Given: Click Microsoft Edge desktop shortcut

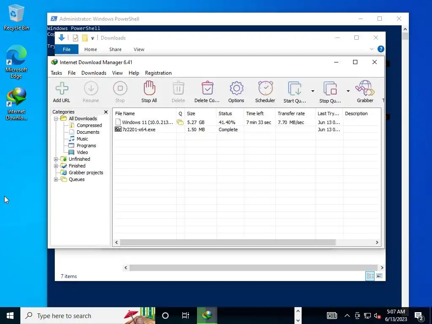Looking at the screenshot, I should [x=16, y=62].
